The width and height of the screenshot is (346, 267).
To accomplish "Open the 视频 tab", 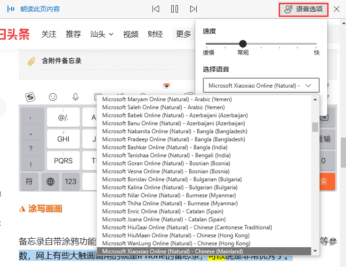I will 131,34.
